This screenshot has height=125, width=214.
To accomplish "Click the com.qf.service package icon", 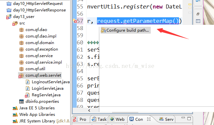I will [21, 56].
